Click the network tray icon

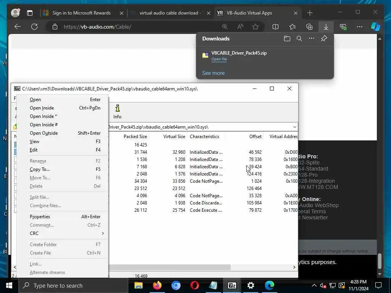[333, 285]
